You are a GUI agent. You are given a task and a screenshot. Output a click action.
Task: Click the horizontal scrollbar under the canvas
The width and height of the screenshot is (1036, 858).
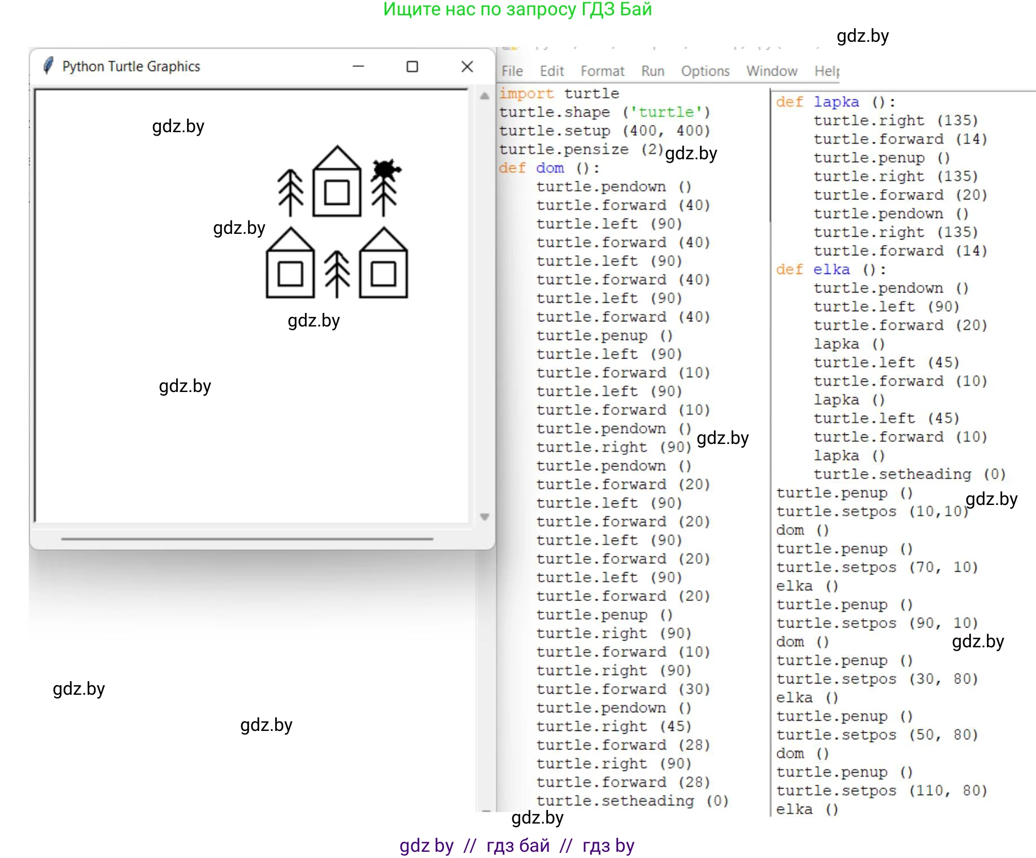(x=247, y=539)
